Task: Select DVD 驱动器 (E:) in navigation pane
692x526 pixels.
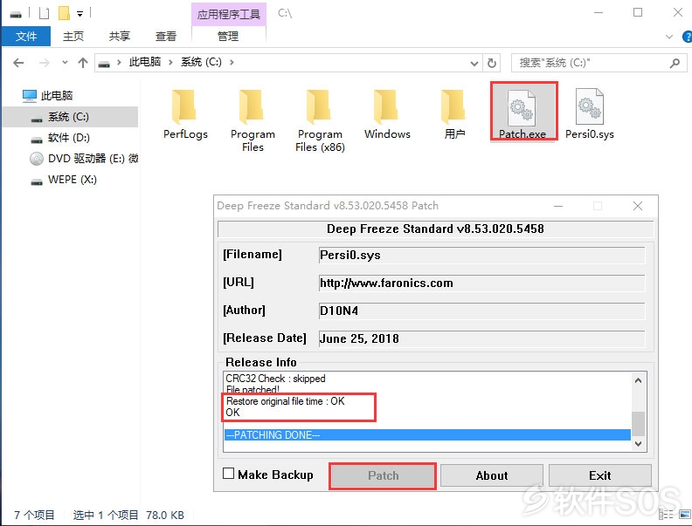Action: pyautogui.click(x=92, y=158)
